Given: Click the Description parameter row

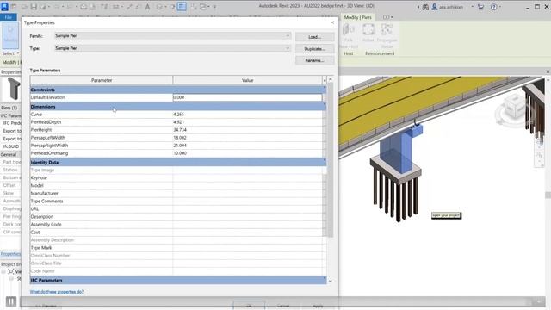Looking at the screenshot, I should 176,216.
